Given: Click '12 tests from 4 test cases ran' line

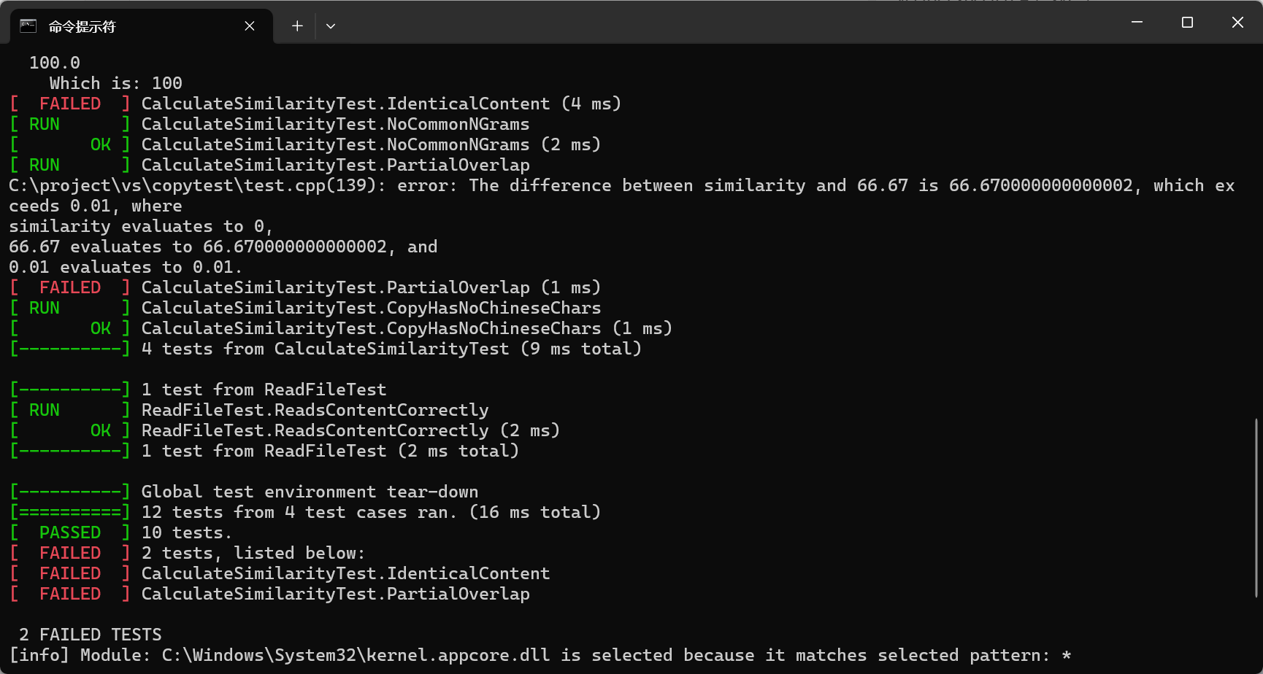Looking at the screenshot, I should click(x=305, y=512).
